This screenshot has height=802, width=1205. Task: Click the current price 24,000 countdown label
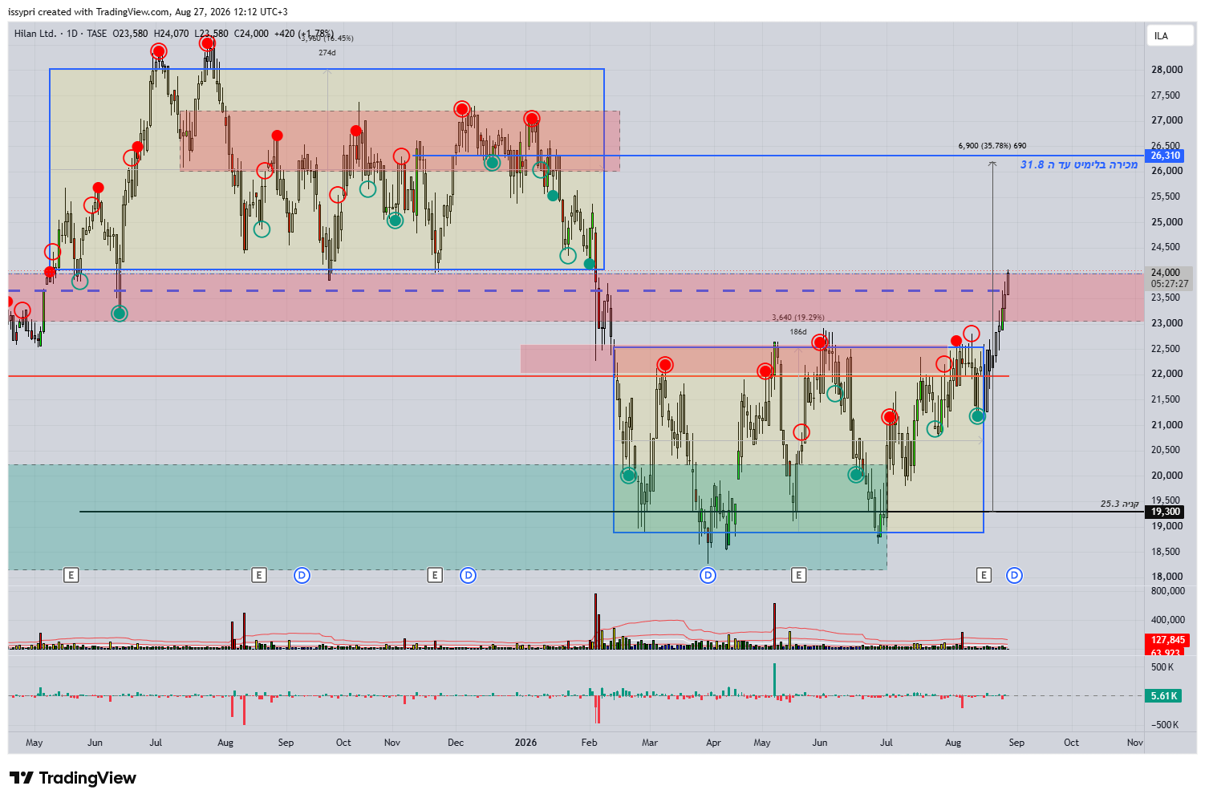click(1170, 278)
